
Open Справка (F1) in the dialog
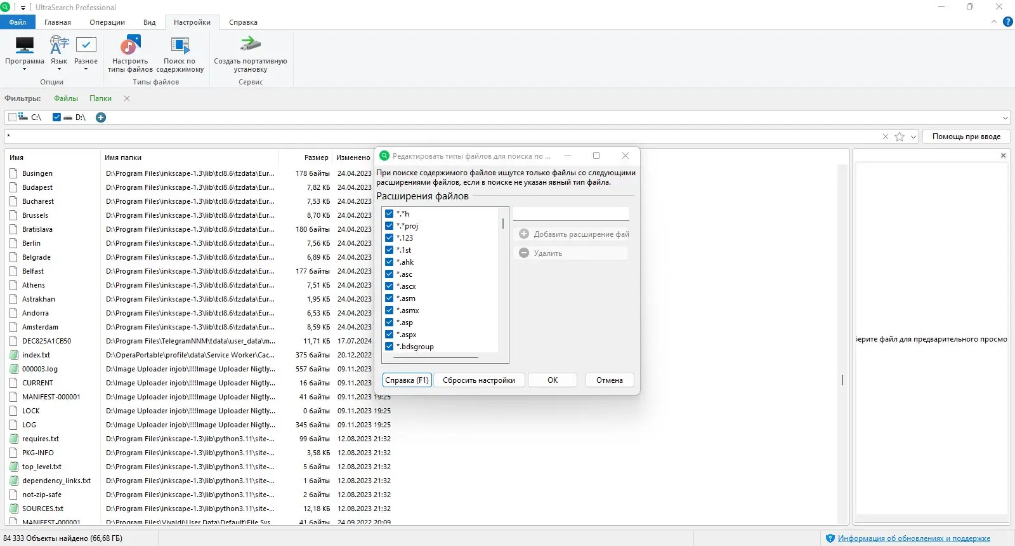point(407,380)
